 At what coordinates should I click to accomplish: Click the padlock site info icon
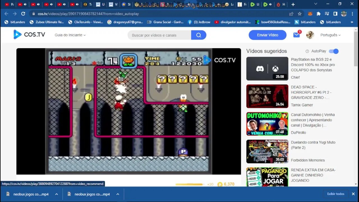(33, 14)
